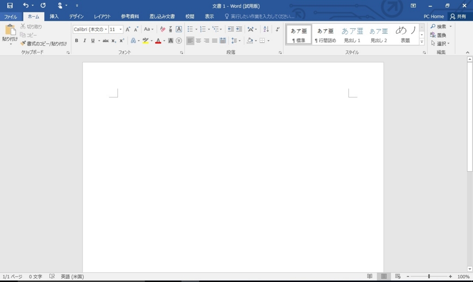
Task: Apply subscript x₂ formatting
Action: (x=114, y=41)
